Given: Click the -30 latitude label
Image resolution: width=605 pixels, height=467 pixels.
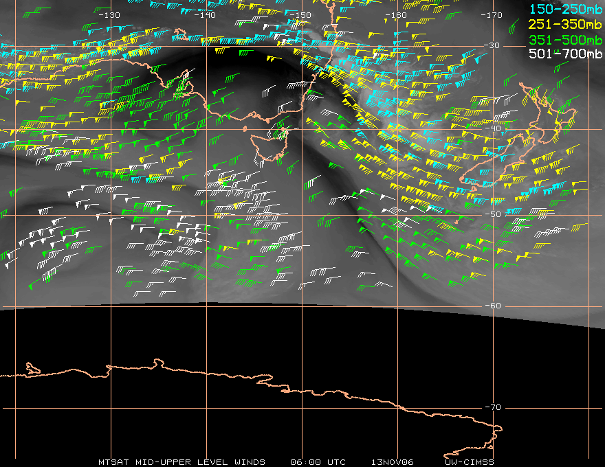Looking at the screenshot, I should (x=492, y=45).
